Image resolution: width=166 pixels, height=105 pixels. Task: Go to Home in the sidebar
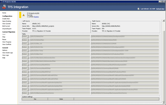4,13
